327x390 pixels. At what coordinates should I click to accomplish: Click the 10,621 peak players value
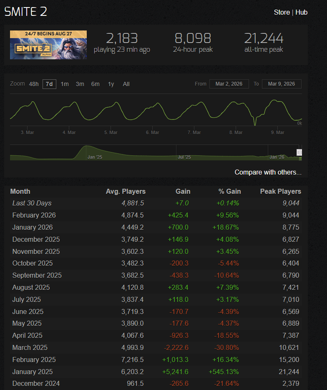point(289,347)
